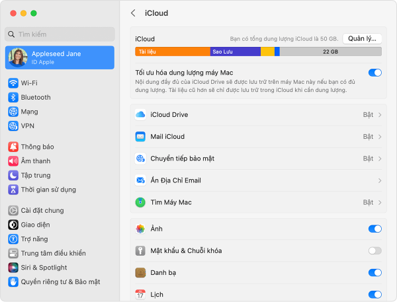The height and width of the screenshot is (302, 397).
Task: Go back with the back arrow
Action: click(133, 13)
